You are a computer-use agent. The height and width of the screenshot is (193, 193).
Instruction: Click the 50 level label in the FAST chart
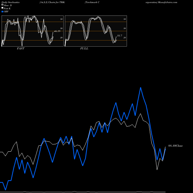point(61,28)
